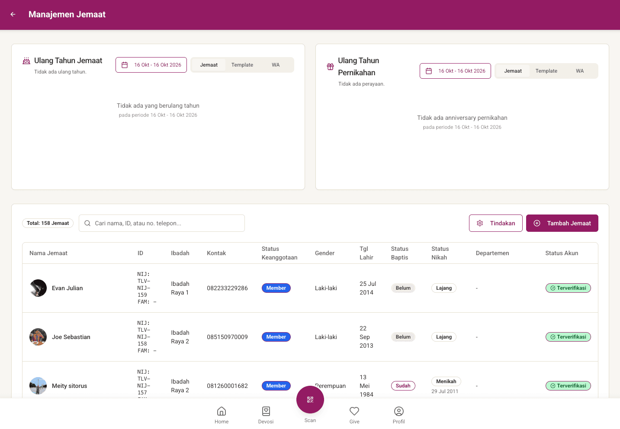Focus the Cari nama search field

tap(162, 223)
